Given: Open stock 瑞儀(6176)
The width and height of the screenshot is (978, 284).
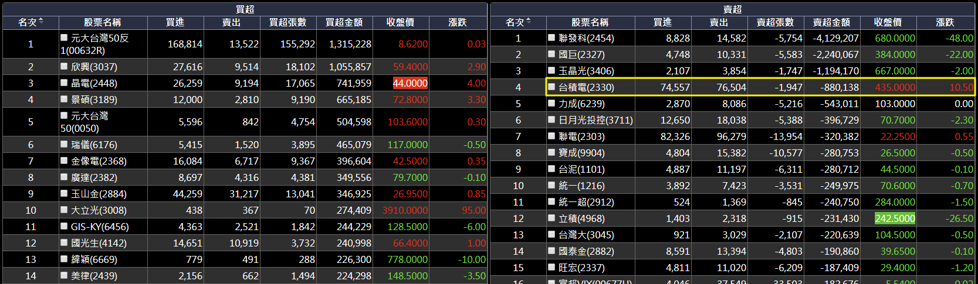Looking at the screenshot, I should 94,145.
